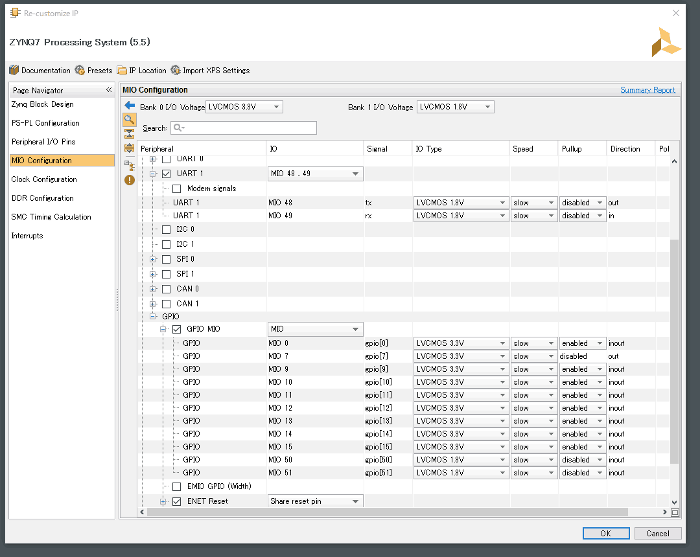Click the Peripheral column header

click(x=202, y=149)
